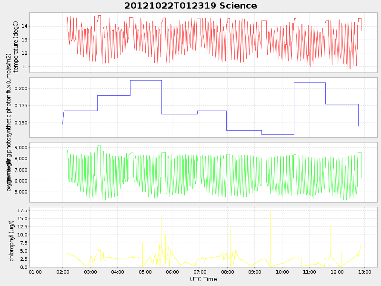Click chlorophyll tick value 5.0
381x286 pixels.
tap(23, 251)
